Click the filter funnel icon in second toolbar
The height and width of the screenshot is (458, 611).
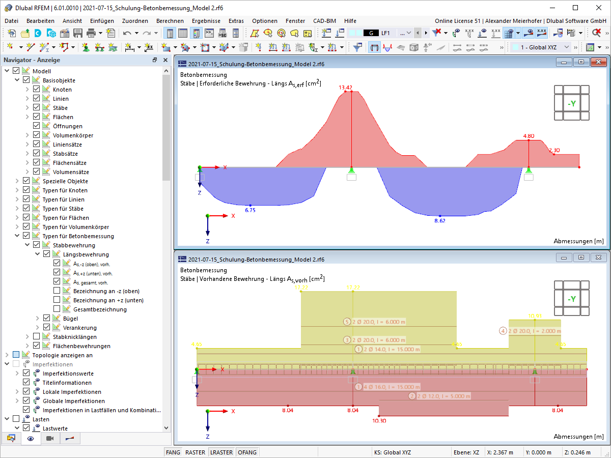coord(357,47)
